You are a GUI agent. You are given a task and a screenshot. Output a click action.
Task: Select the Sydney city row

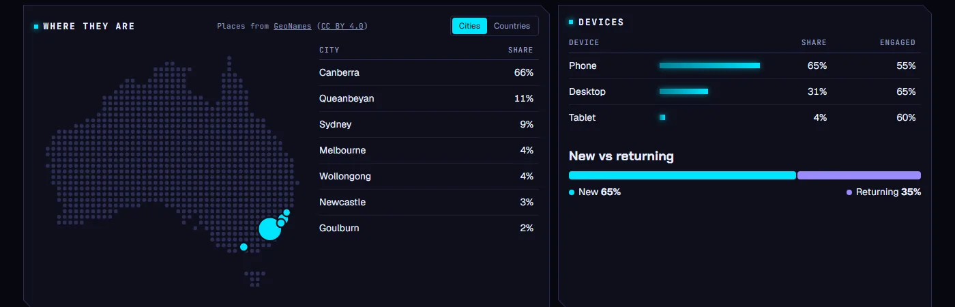tap(428, 124)
